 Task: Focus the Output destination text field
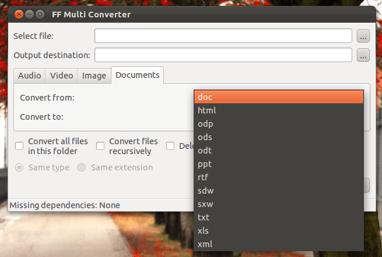223,55
